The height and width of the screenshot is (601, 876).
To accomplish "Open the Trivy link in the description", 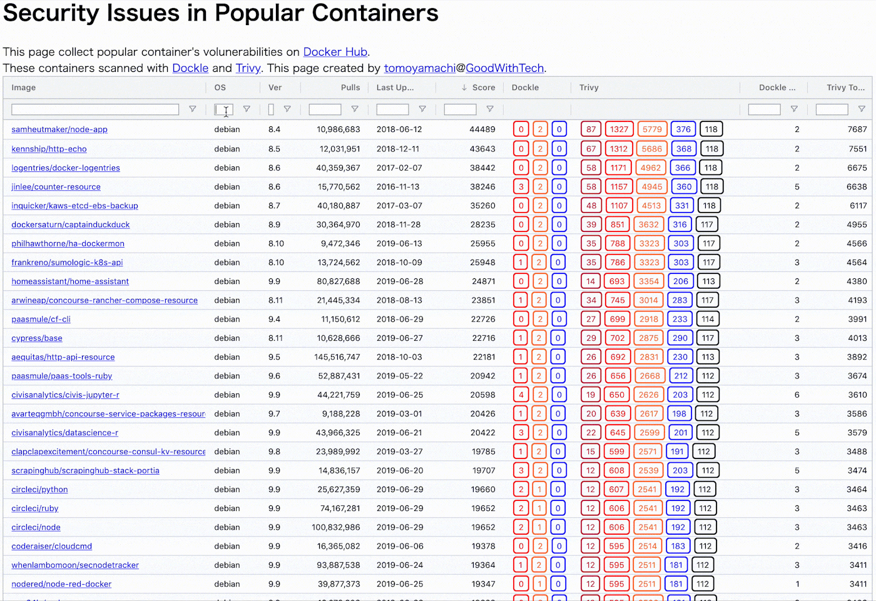I will 248,68.
